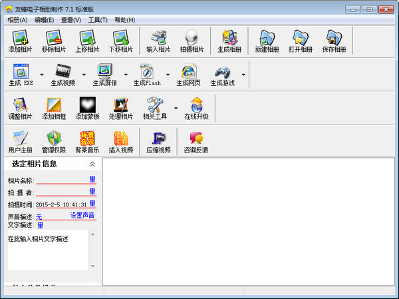This screenshot has width=399, height=299.
Task: Click the 拍摄者 input field
Action: click(63, 192)
